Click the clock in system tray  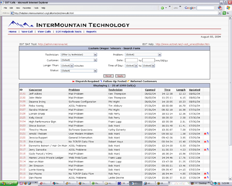[226, 184]
